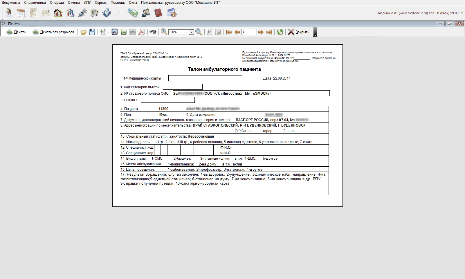Open the calendar schedule toolbar icon
The width and height of the screenshot is (465, 279).
(x=21, y=13)
